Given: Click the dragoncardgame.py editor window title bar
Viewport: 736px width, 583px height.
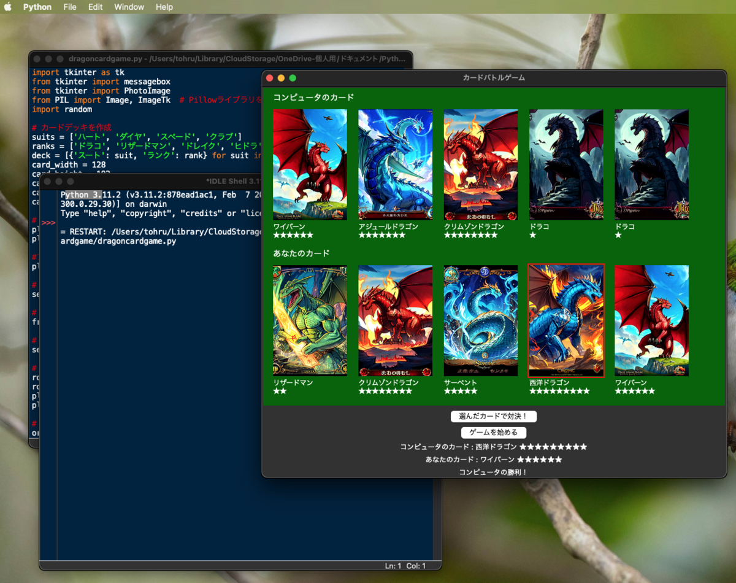Looking at the screenshot, I should [221, 59].
